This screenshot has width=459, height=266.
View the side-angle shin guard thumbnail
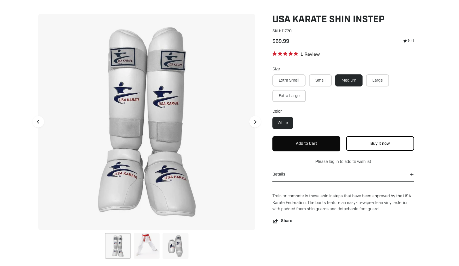175,246
